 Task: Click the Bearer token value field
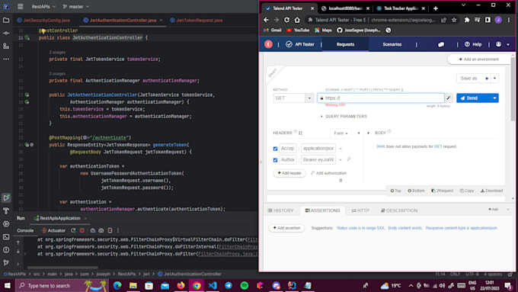tap(318, 160)
